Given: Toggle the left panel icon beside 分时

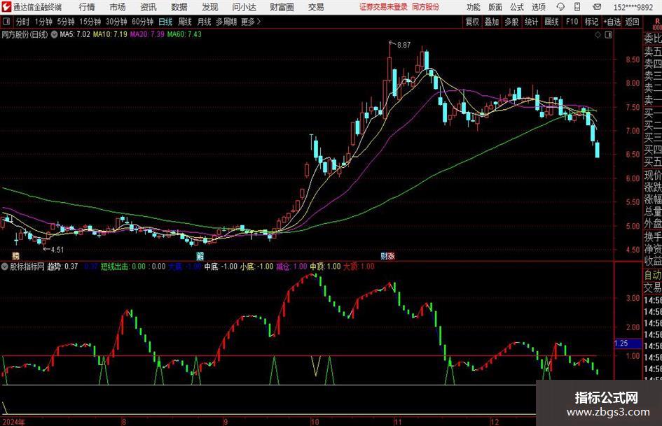Looking at the screenshot, I should point(6,21).
